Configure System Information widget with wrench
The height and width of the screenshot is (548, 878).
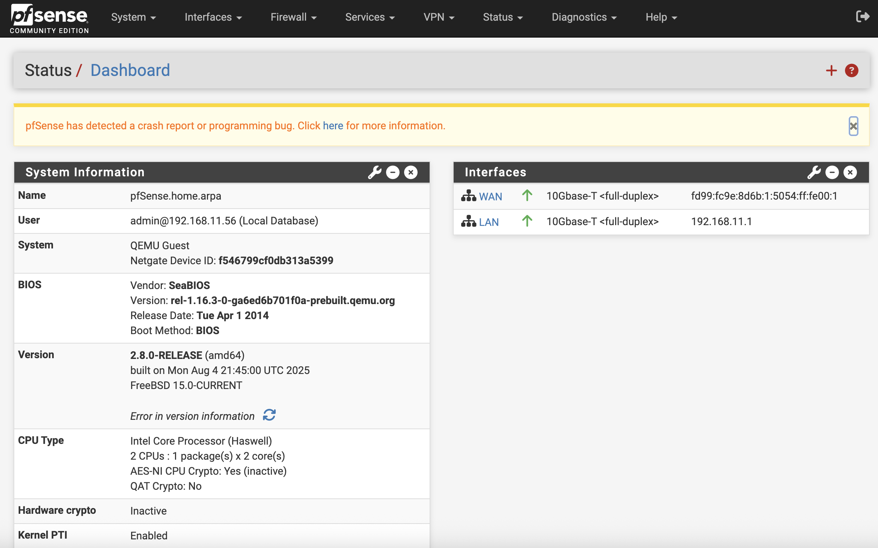point(374,173)
